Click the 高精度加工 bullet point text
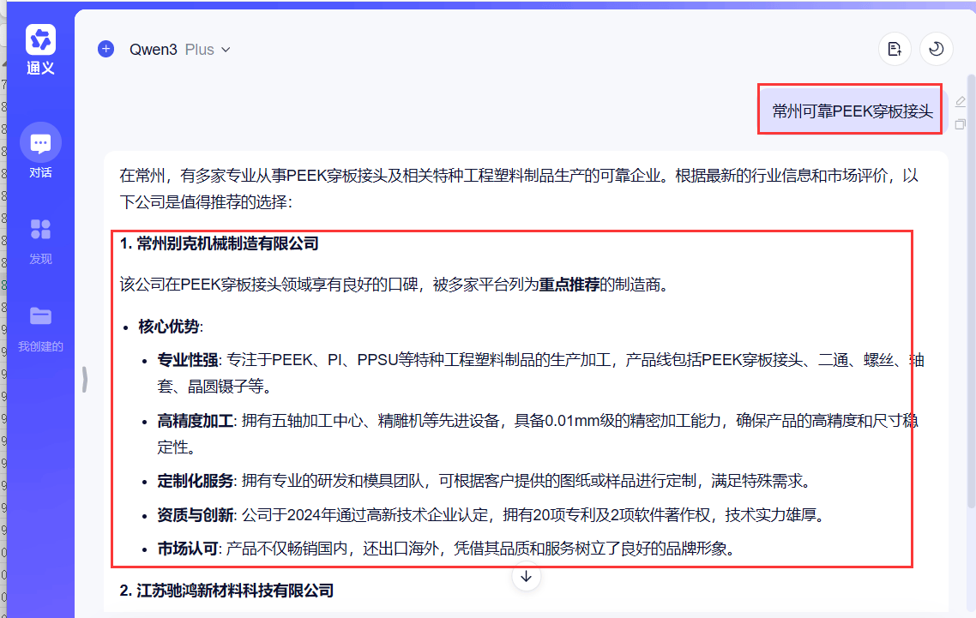Screen dimensions: 976x618 (196, 421)
